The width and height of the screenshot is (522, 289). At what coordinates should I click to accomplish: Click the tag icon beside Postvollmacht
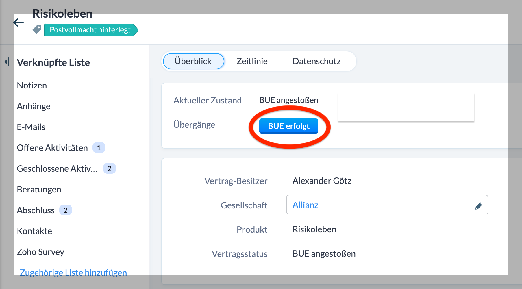37,29
